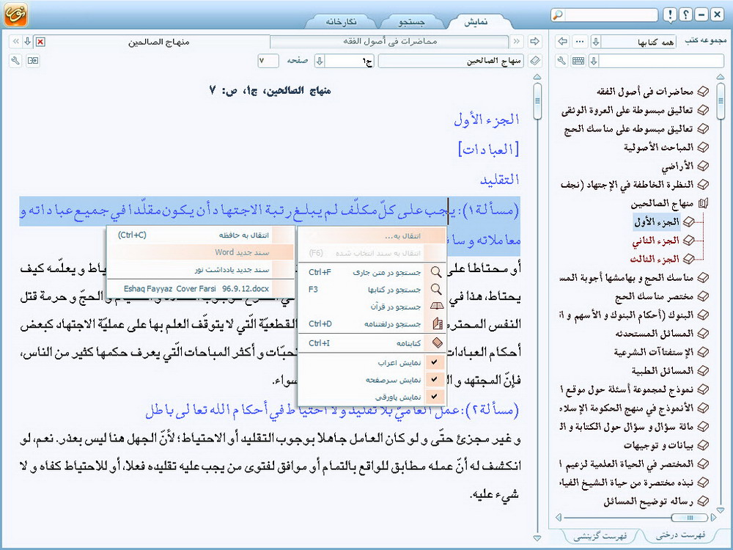Image resolution: width=733 pixels, height=550 pixels.
Task: Close the منهاج الصالحين document tab with the red X
Action: (40, 42)
